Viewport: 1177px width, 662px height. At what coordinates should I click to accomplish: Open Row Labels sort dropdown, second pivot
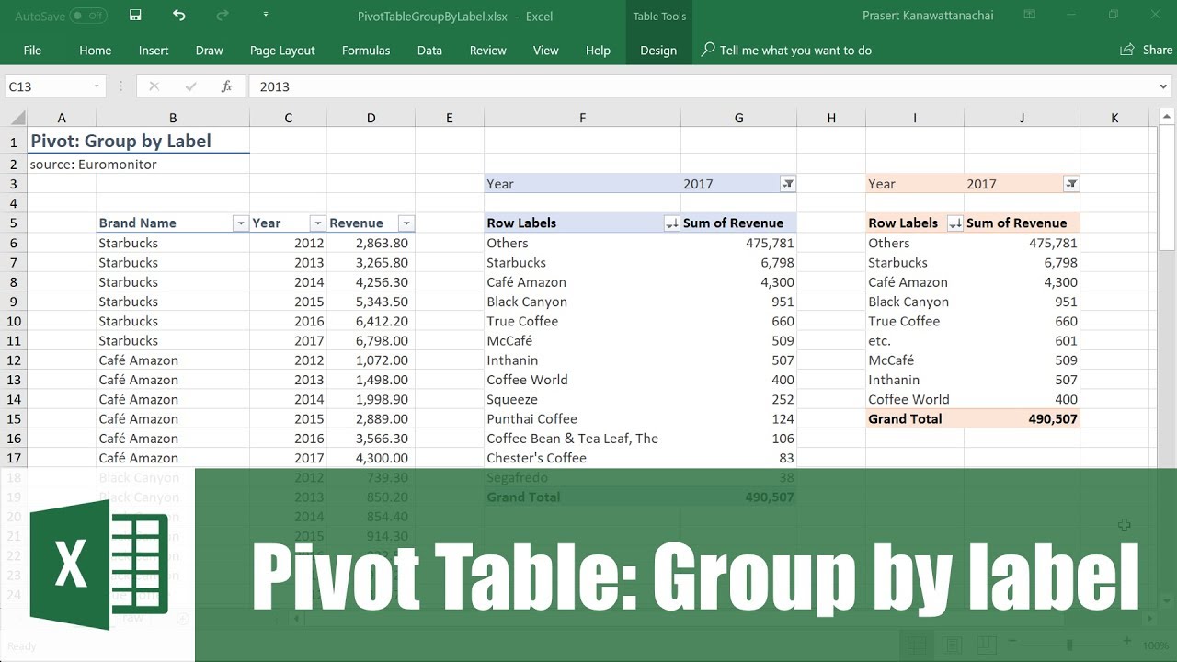tap(955, 223)
